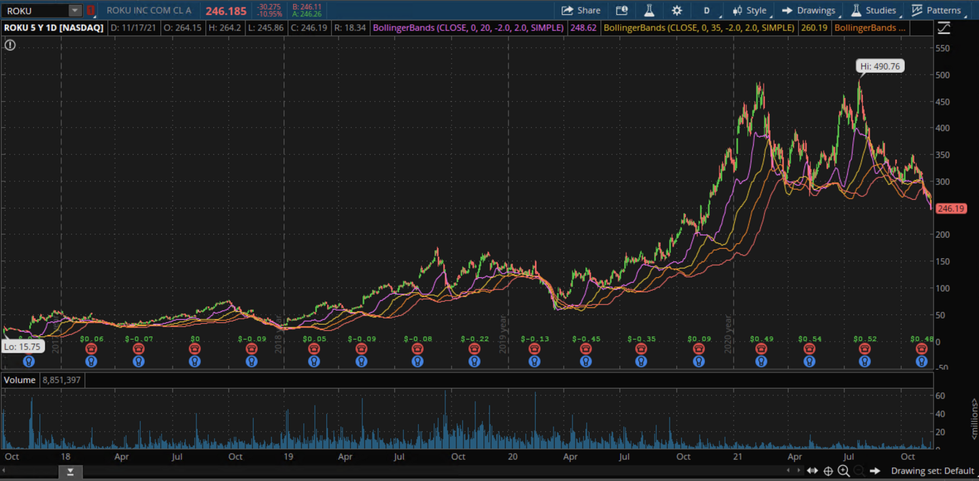Click the blue bulb icon under $-0.13
979x481 pixels.
534,361
